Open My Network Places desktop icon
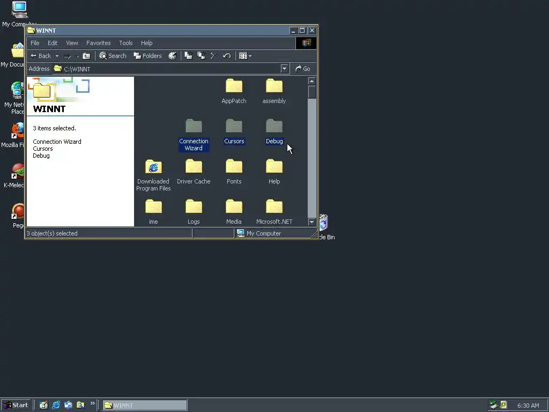The height and width of the screenshot is (412, 549). coord(14,98)
